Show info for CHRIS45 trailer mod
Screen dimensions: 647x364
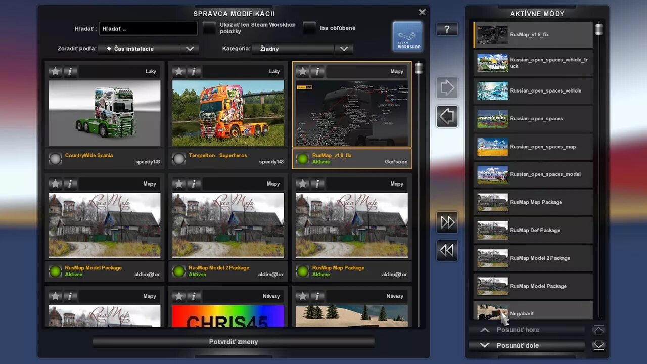[194, 296]
